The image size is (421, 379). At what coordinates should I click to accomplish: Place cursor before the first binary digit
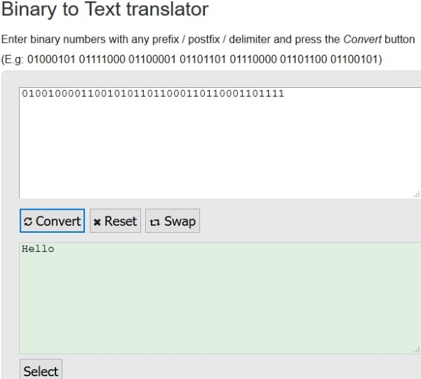click(22, 94)
